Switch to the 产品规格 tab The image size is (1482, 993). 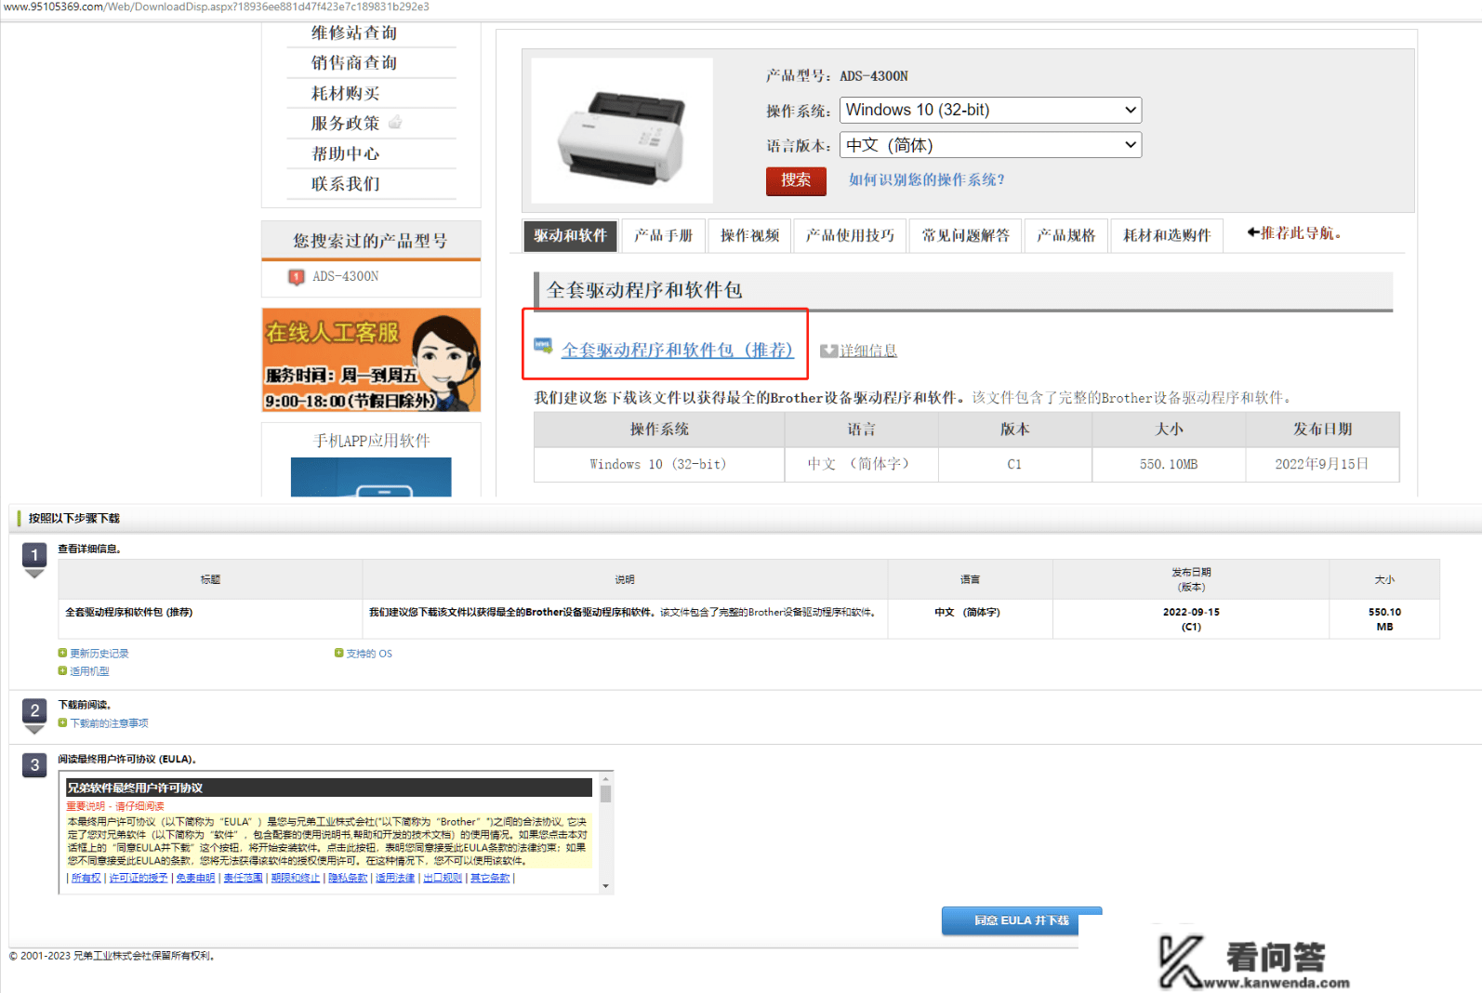click(1065, 236)
